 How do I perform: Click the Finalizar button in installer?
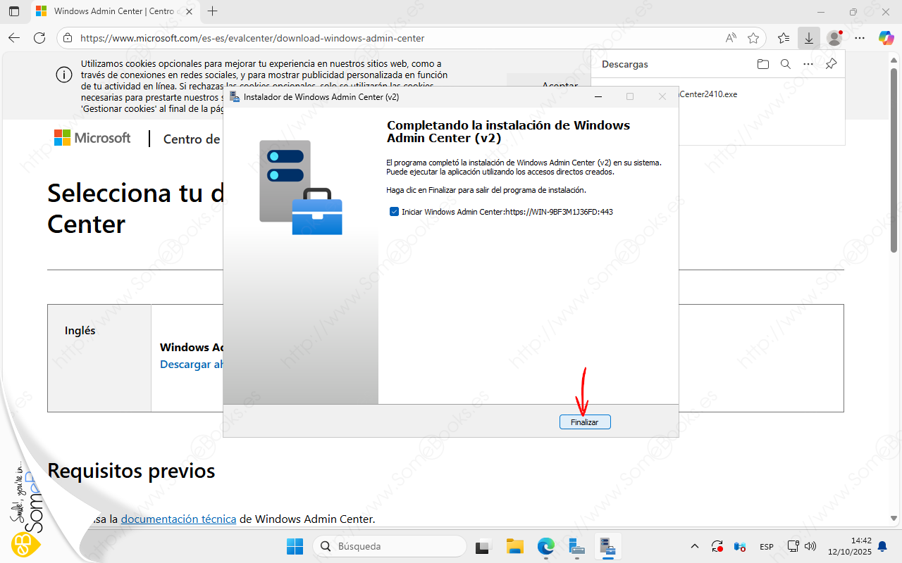click(585, 422)
